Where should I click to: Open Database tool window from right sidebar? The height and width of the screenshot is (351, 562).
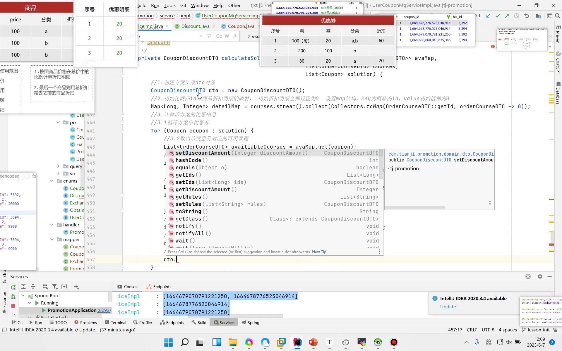tap(558, 93)
